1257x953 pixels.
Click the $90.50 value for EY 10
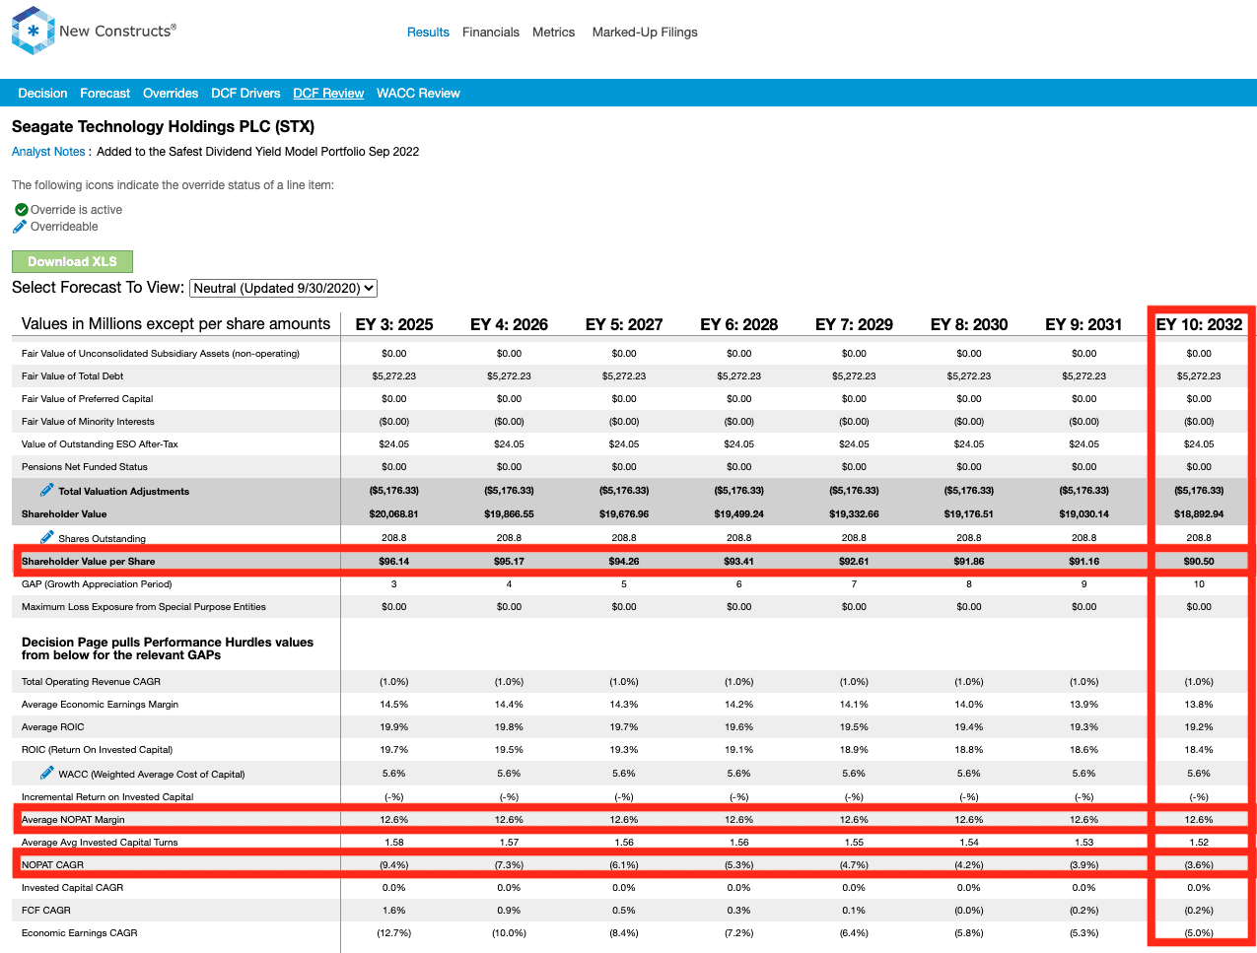click(x=1199, y=561)
